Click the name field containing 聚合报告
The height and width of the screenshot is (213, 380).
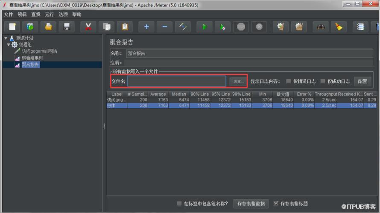[250, 53]
